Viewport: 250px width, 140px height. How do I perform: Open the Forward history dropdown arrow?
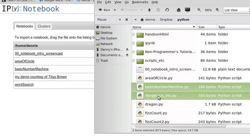[141, 10]
